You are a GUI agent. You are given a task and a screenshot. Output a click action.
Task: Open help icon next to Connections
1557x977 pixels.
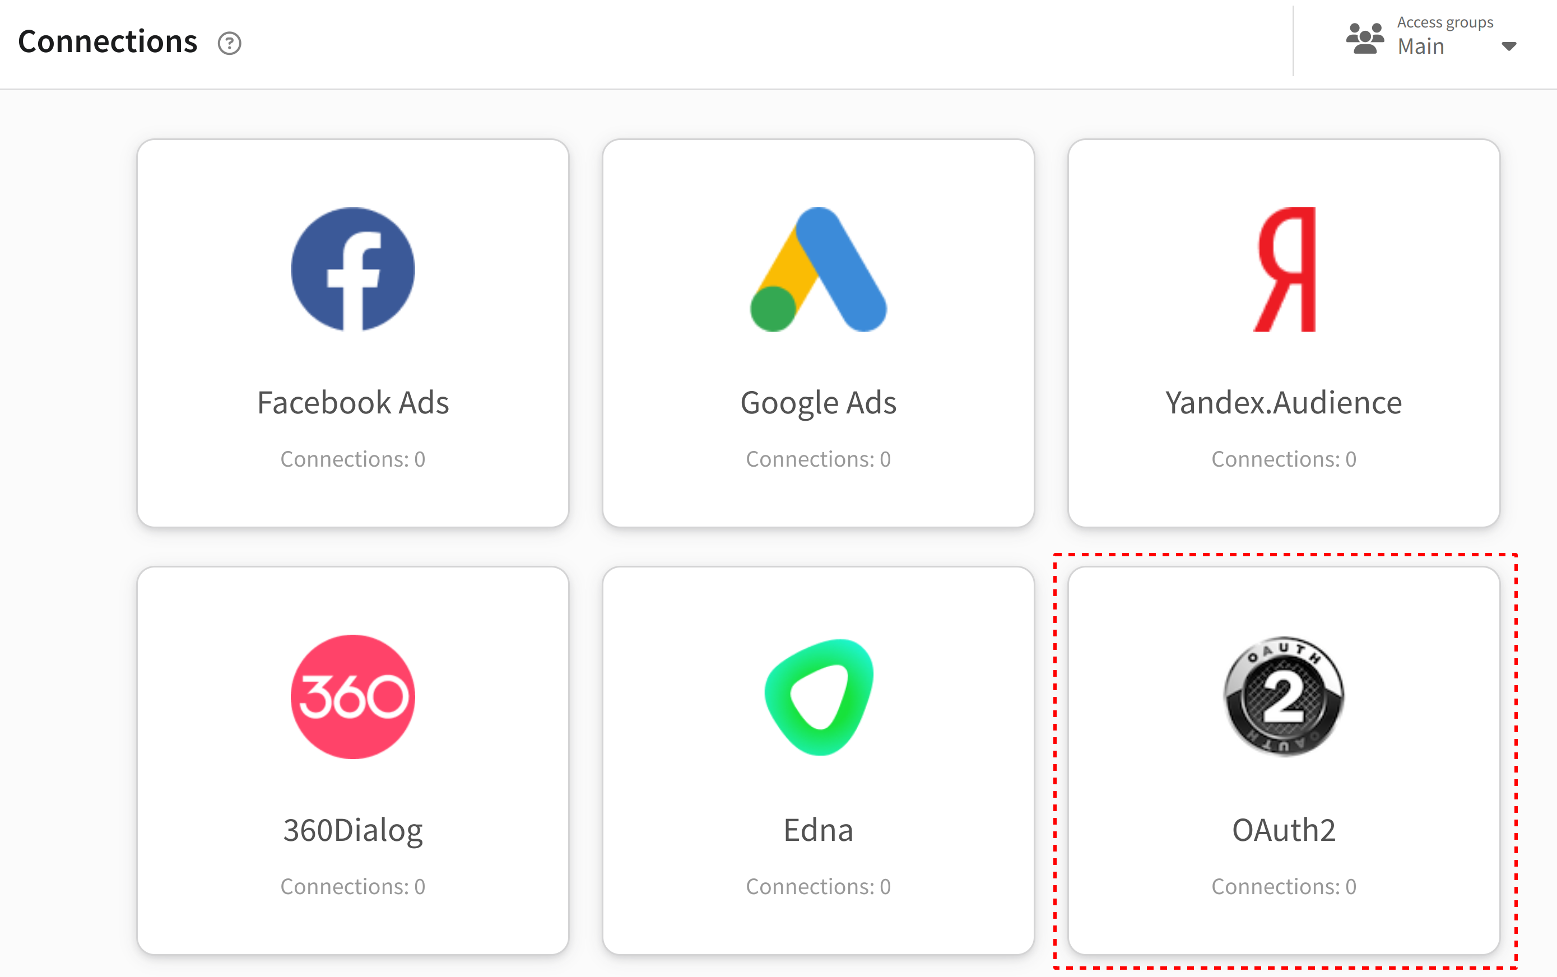click(229, 43)
